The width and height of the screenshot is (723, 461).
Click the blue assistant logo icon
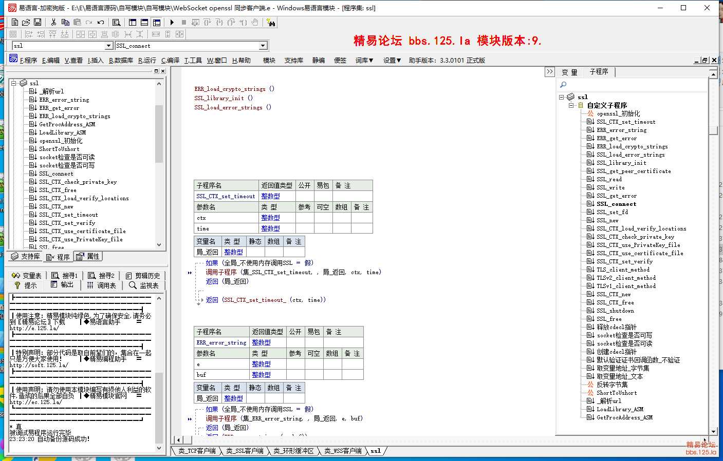[13, 59]
